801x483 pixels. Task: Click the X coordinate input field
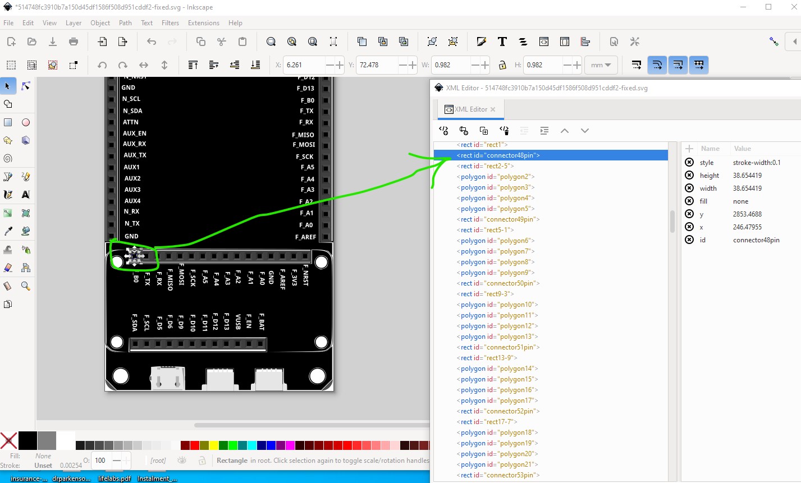(303, 65)
